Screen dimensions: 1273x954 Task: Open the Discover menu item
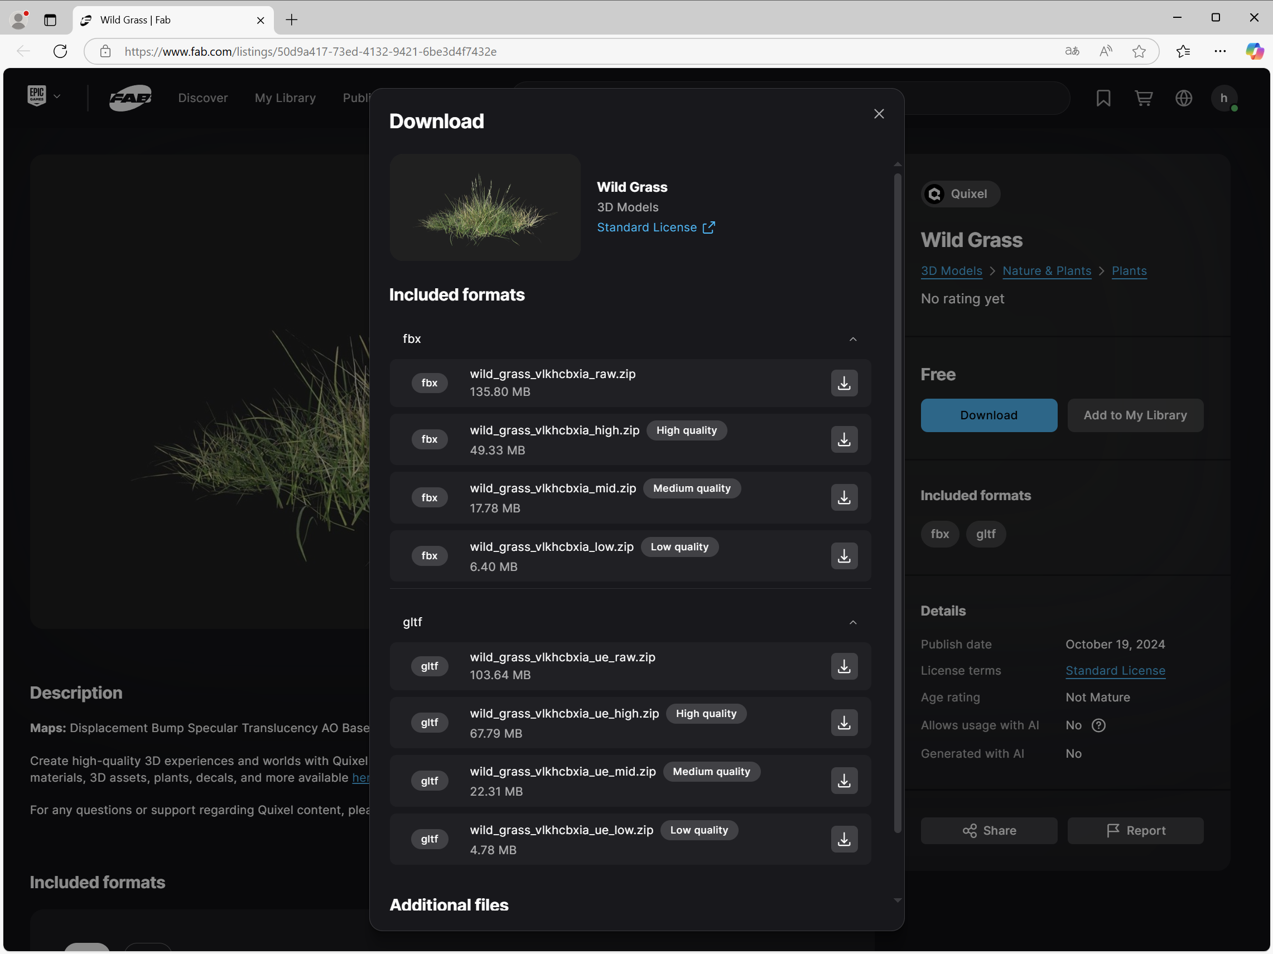(x=202, y=98)
